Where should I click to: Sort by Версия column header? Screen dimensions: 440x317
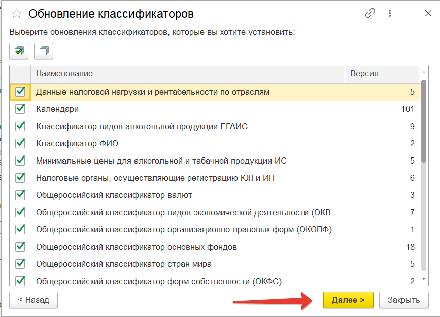pyautogui.click(x=382, y=74)
